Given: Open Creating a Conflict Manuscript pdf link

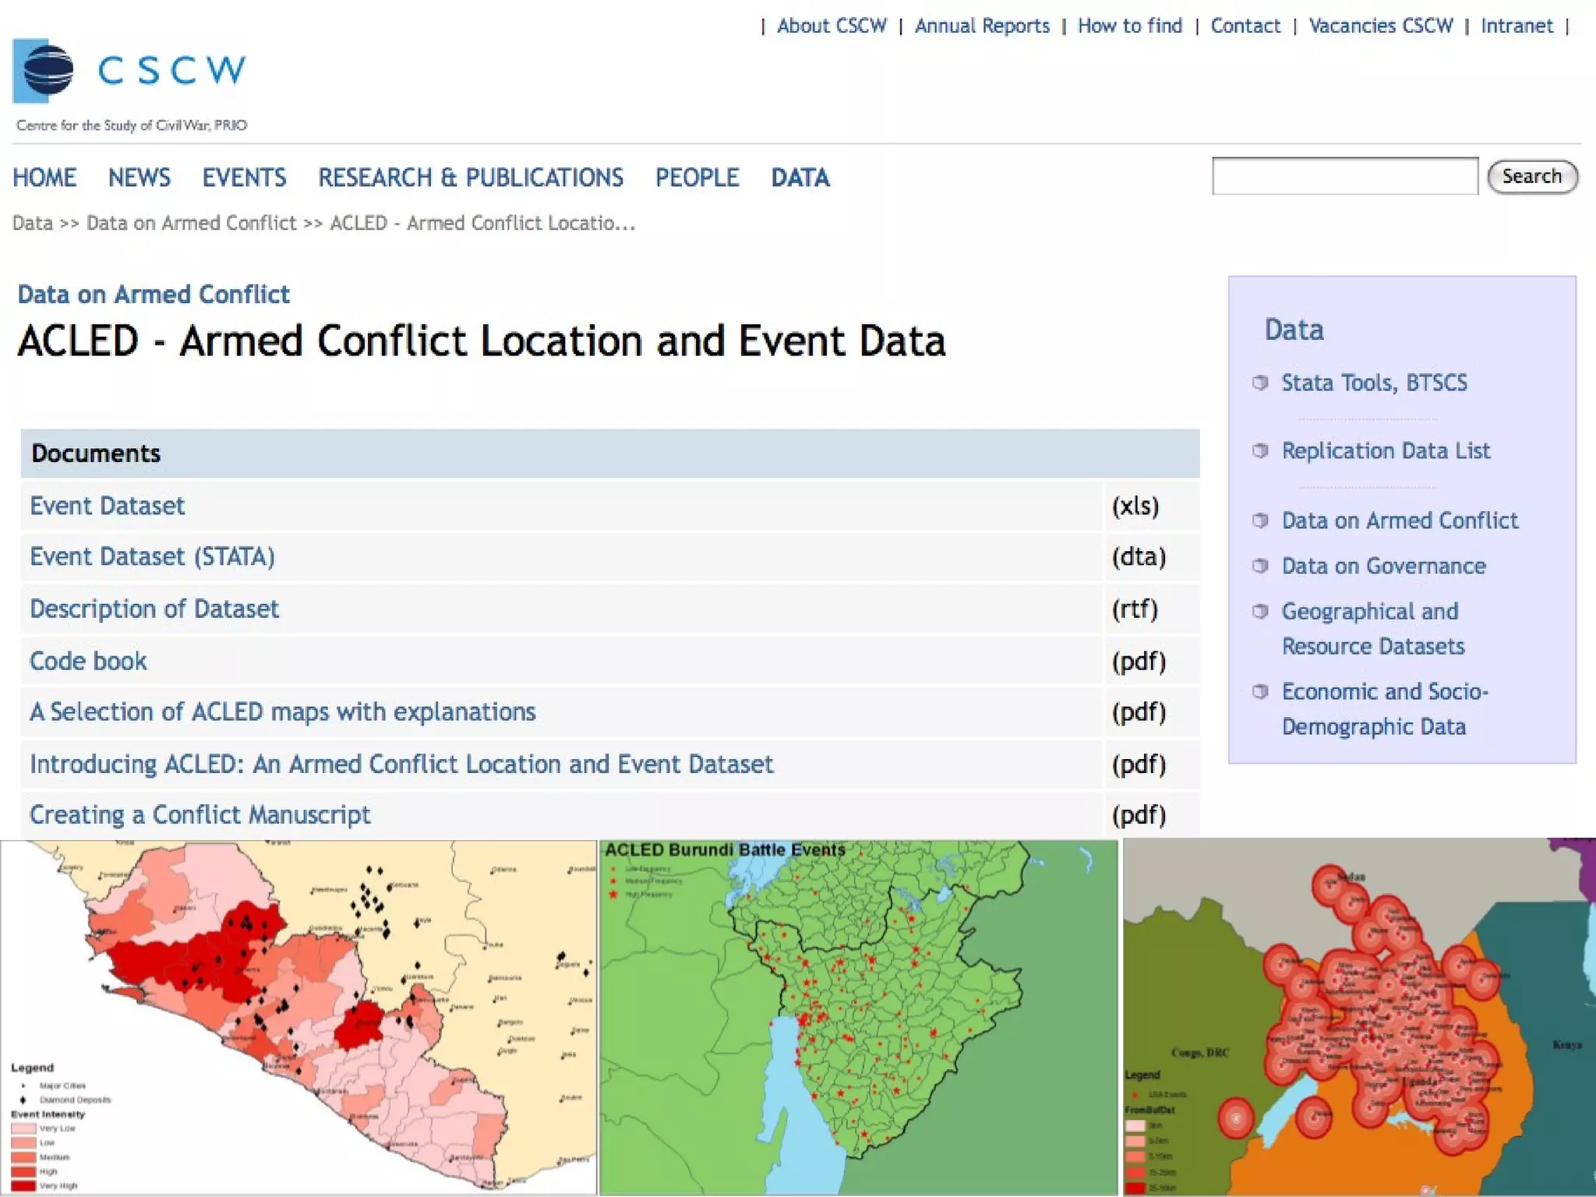Looking at the screenshot, I should (199, 814).
